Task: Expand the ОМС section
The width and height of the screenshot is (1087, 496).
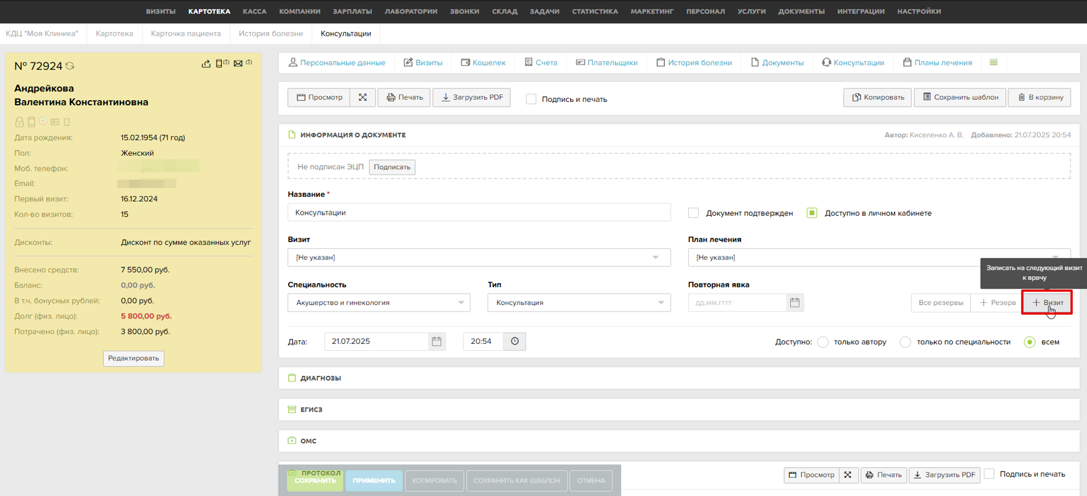Action: pyautogui.click(x=679, y=442)
